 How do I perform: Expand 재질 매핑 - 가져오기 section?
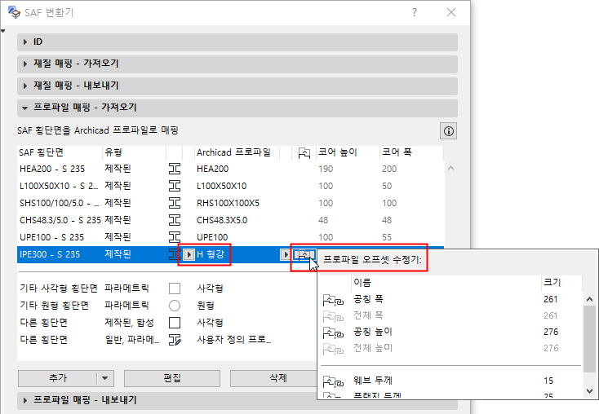point(237,64)
